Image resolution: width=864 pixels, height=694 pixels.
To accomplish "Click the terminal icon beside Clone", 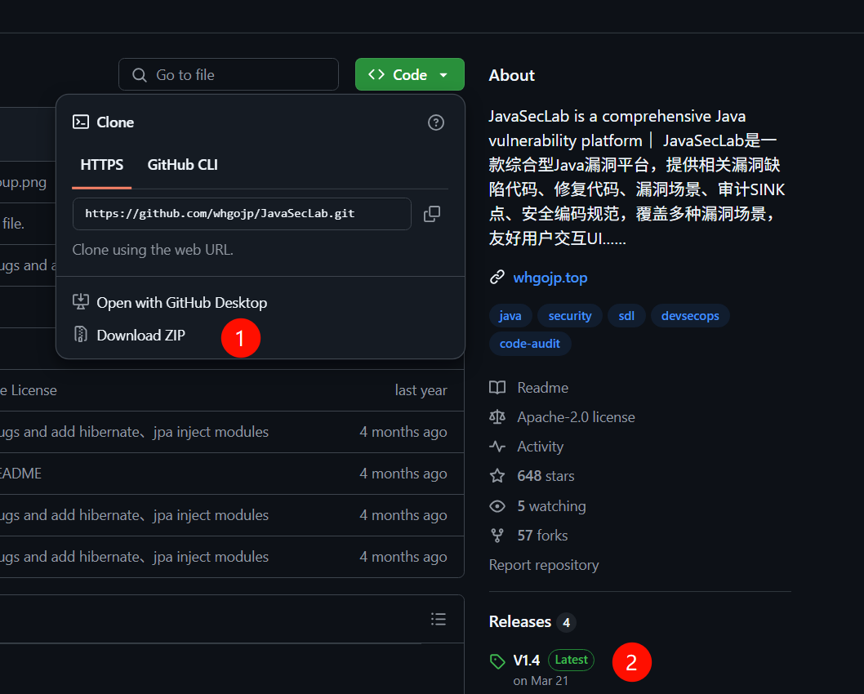I will 81,122.
